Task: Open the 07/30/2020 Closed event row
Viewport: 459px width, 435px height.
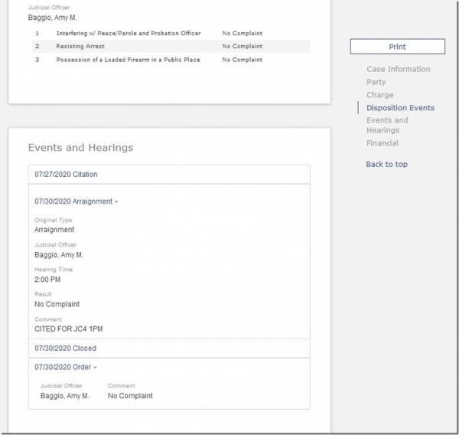Action: pyautogui.click(x=66, y=348)
